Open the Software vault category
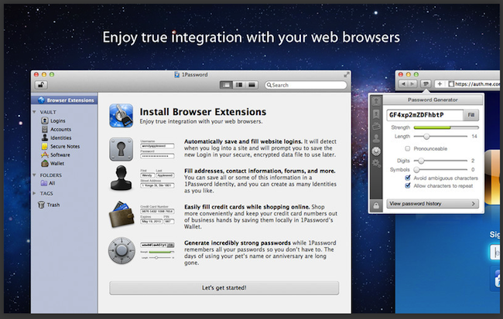Image resolution: width=503 pixels, height=319 pixels. [56, 154]
